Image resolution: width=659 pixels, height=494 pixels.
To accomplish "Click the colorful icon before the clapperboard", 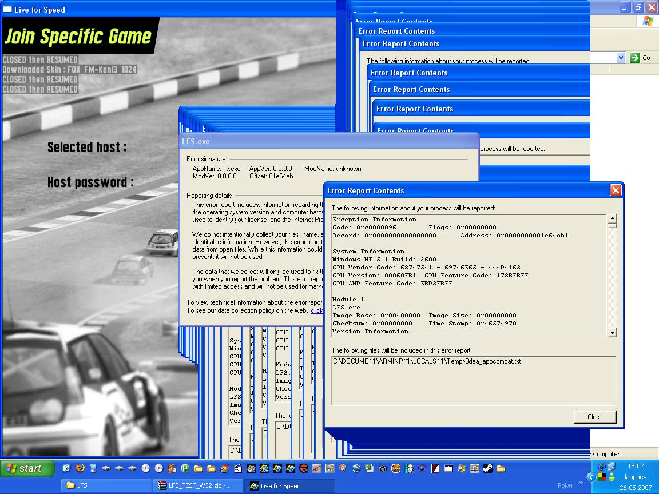I will coord(224,468).
